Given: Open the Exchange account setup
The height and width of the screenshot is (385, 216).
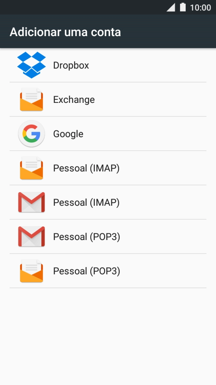Looking at the screenshot, I should 74,100.
